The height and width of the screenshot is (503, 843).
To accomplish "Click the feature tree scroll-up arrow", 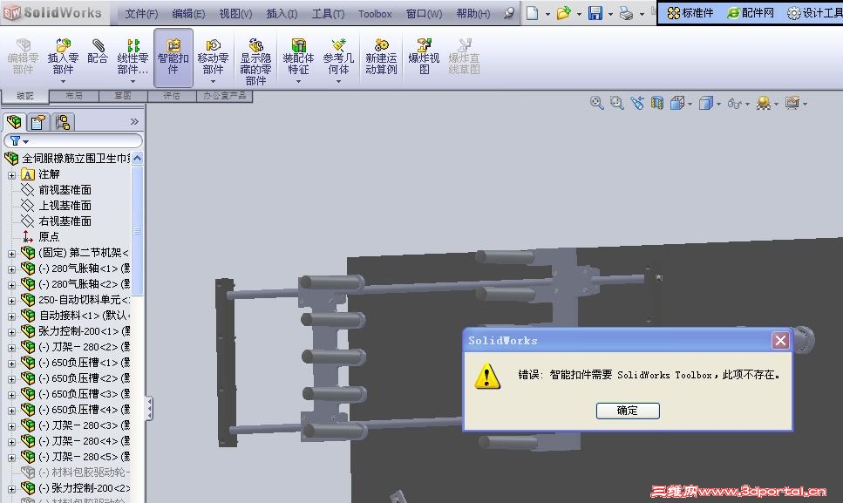I will (137, 158).
